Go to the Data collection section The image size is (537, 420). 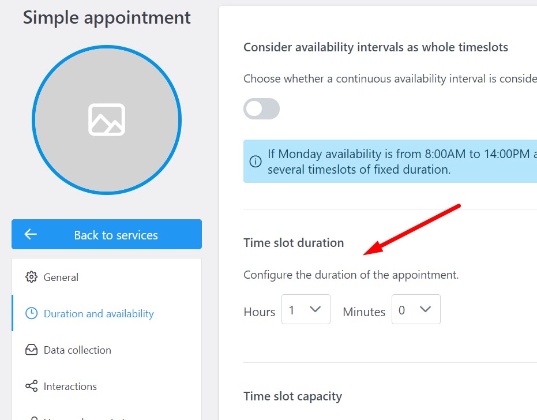107,350
